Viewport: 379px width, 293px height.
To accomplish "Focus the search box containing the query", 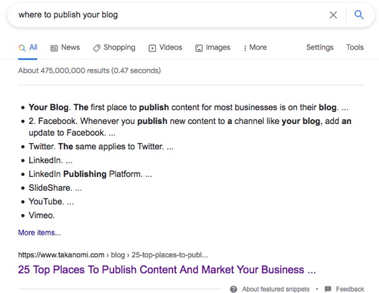I will 169,15.
